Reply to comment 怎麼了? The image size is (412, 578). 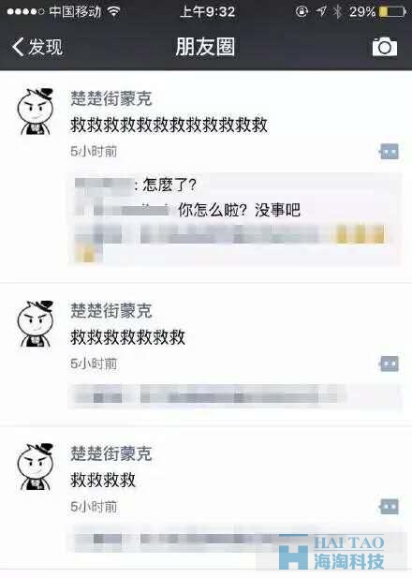click(x=169, y=185)
